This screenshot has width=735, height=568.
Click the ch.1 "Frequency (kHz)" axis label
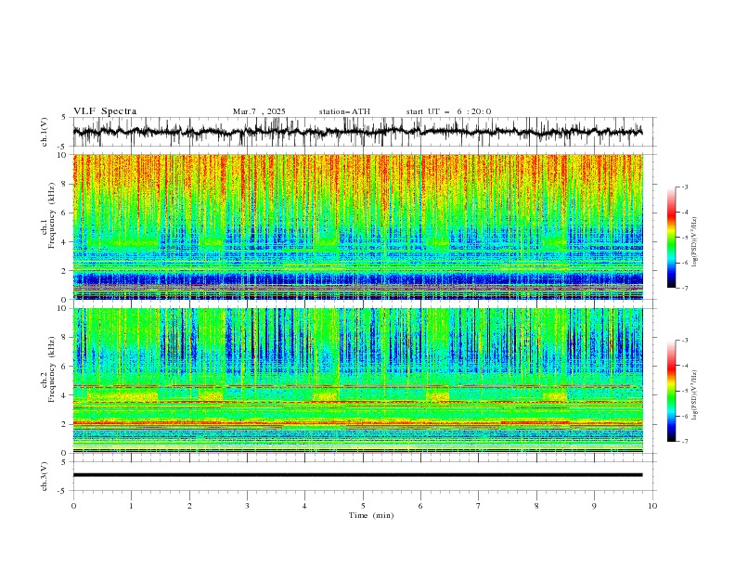point(52,213)
